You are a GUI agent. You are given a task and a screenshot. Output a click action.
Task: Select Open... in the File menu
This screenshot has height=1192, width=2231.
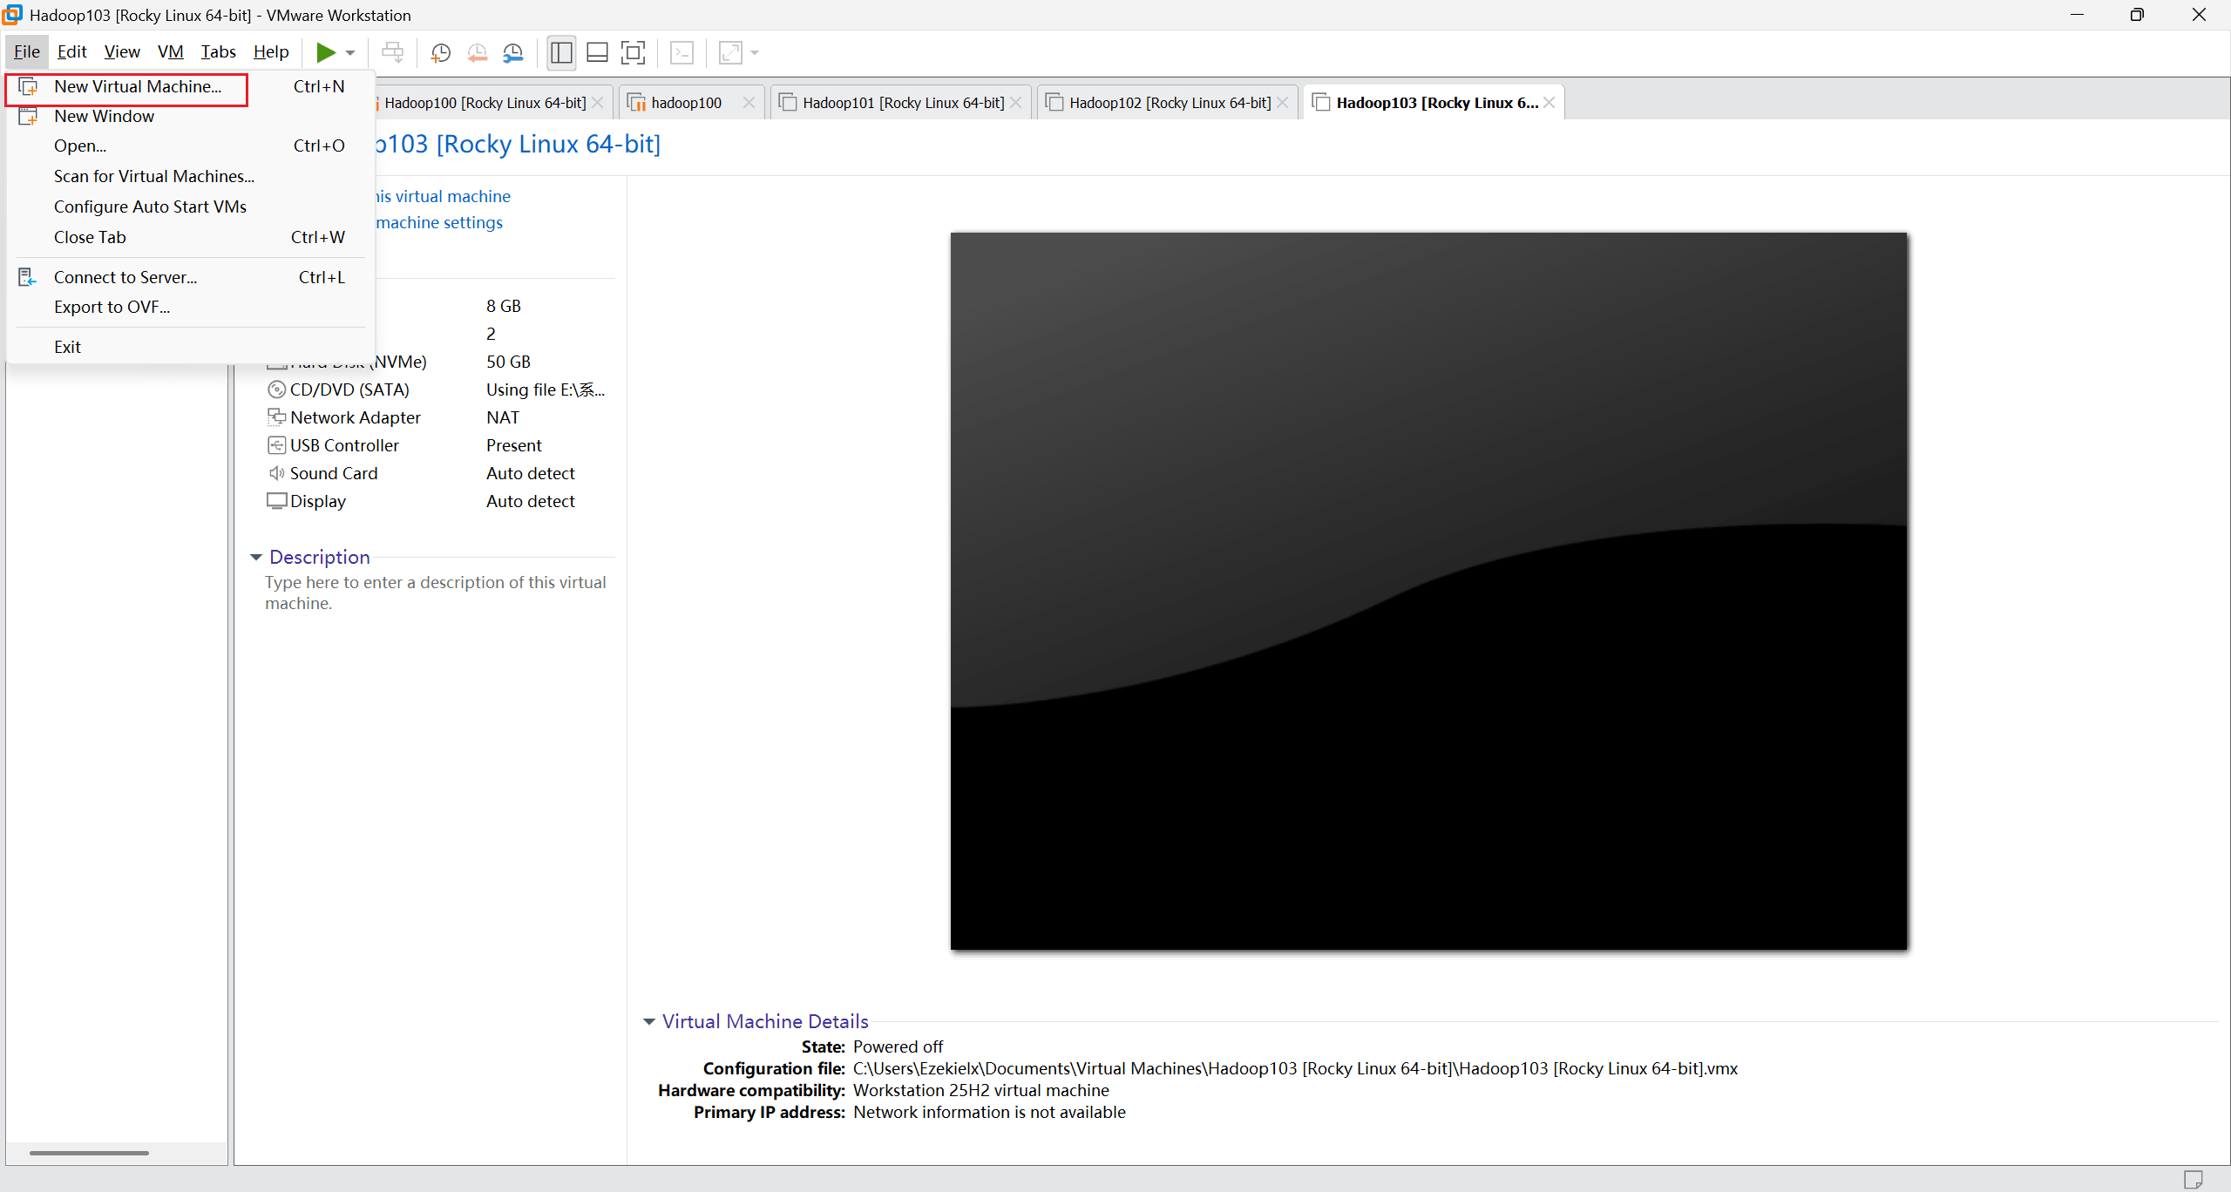click(190, 146)
